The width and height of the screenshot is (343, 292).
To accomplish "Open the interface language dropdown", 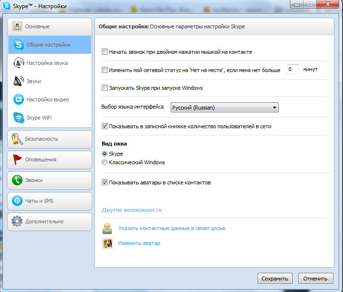I will 225,108.
